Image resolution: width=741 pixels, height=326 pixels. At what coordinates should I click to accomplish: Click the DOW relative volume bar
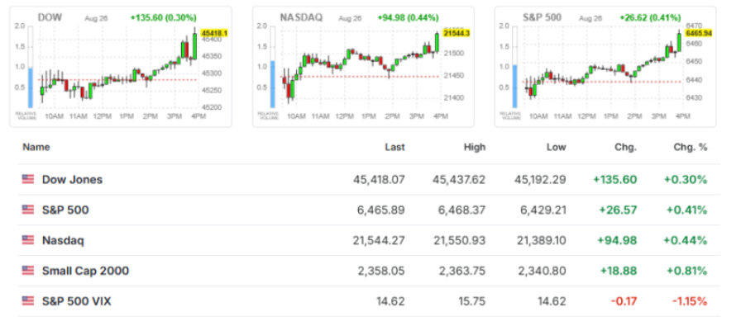(x=31, y=87)
